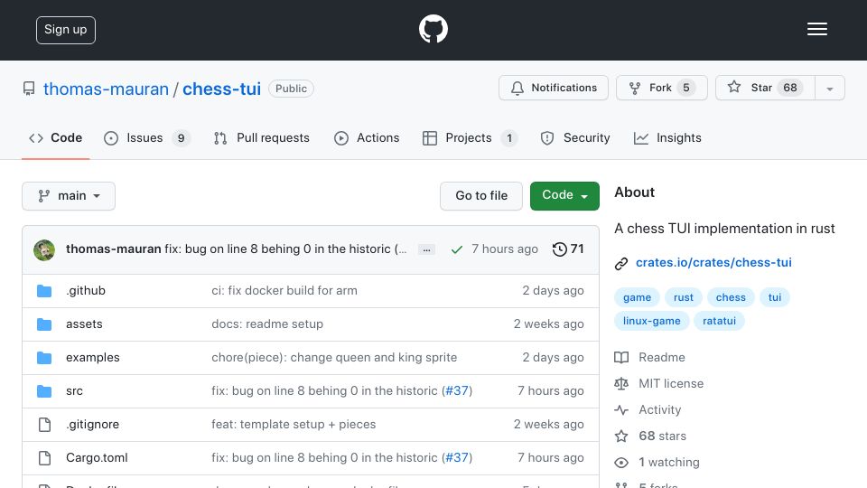The width and height of the screenshot is (867, 488).
Task: Click the Notifications bell button
Action: (x=554, y=88)
